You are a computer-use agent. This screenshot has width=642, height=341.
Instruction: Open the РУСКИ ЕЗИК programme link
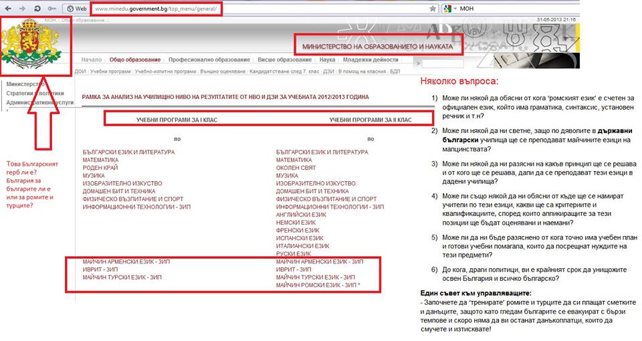click(x=294, y=254)
